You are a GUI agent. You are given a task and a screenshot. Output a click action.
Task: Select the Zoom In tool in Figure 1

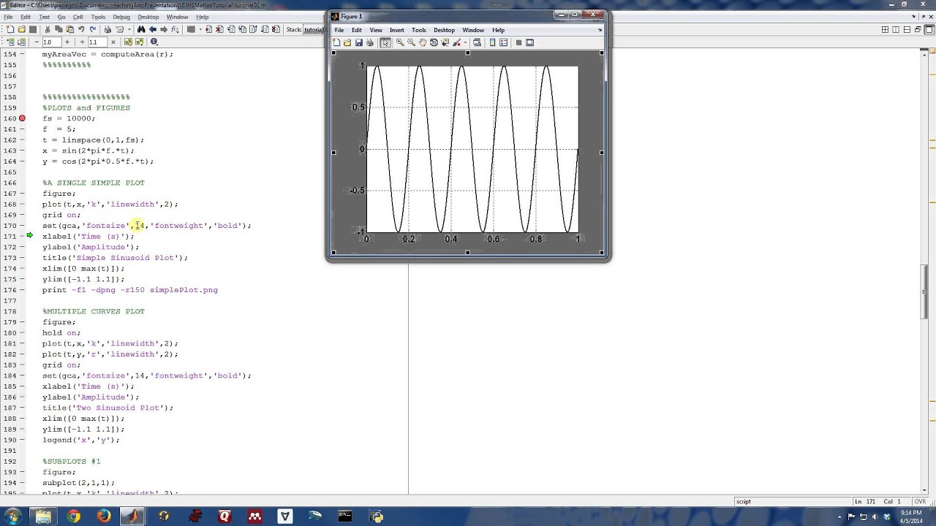pos(400,42)
